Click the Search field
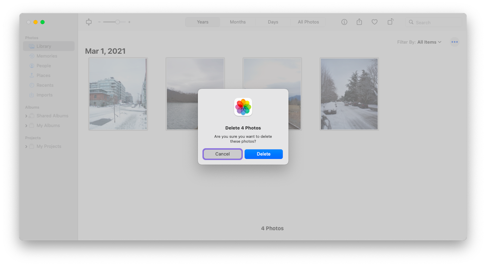 pyautogui.click(x=433, y=22)
